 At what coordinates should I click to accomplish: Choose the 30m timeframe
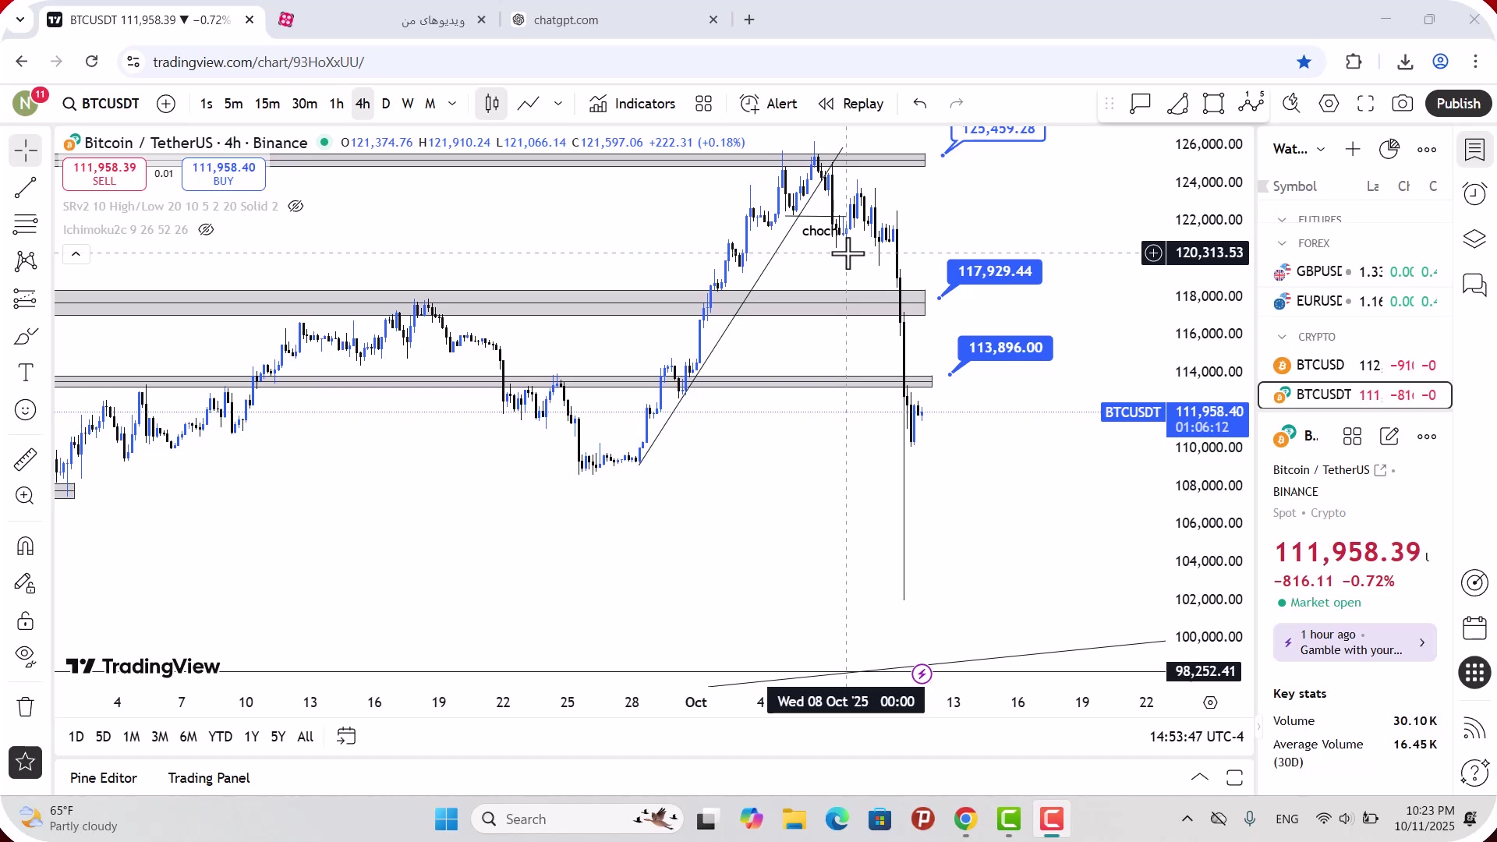[304, 104]
